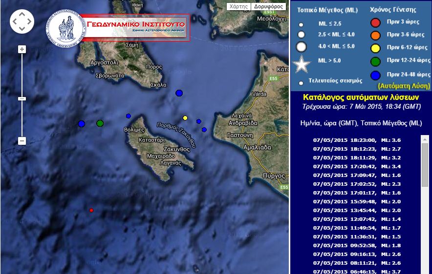Click the catalog list scrollbar up arrow
The height and width of the screenshot is (274, 432).
[425, 139]
